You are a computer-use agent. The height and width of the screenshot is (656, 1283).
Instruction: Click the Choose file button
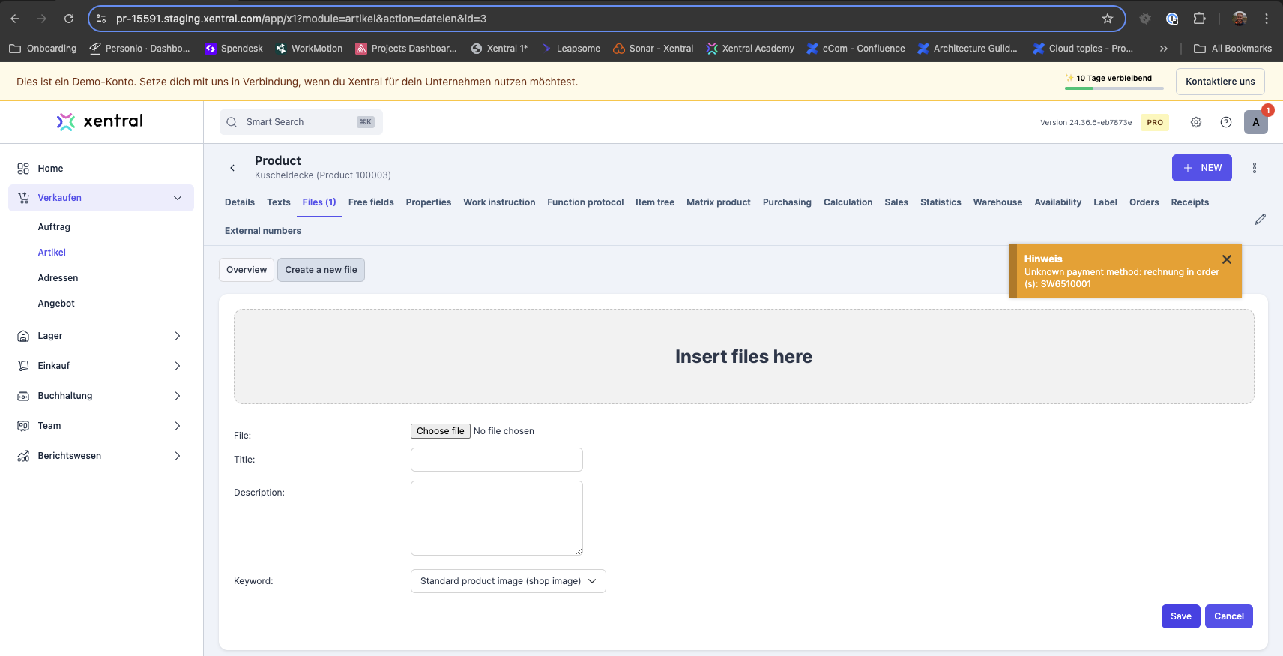click(x=441, y=431)
